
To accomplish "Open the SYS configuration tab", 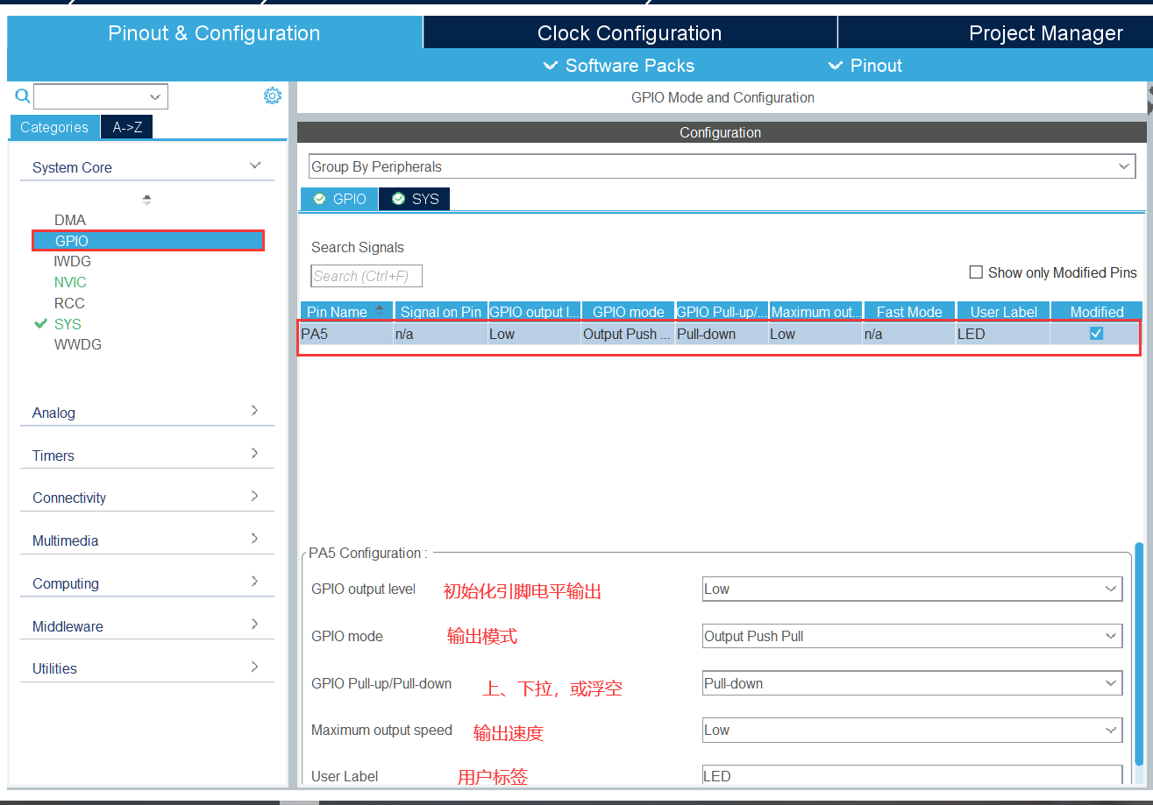I will (415, 199).
